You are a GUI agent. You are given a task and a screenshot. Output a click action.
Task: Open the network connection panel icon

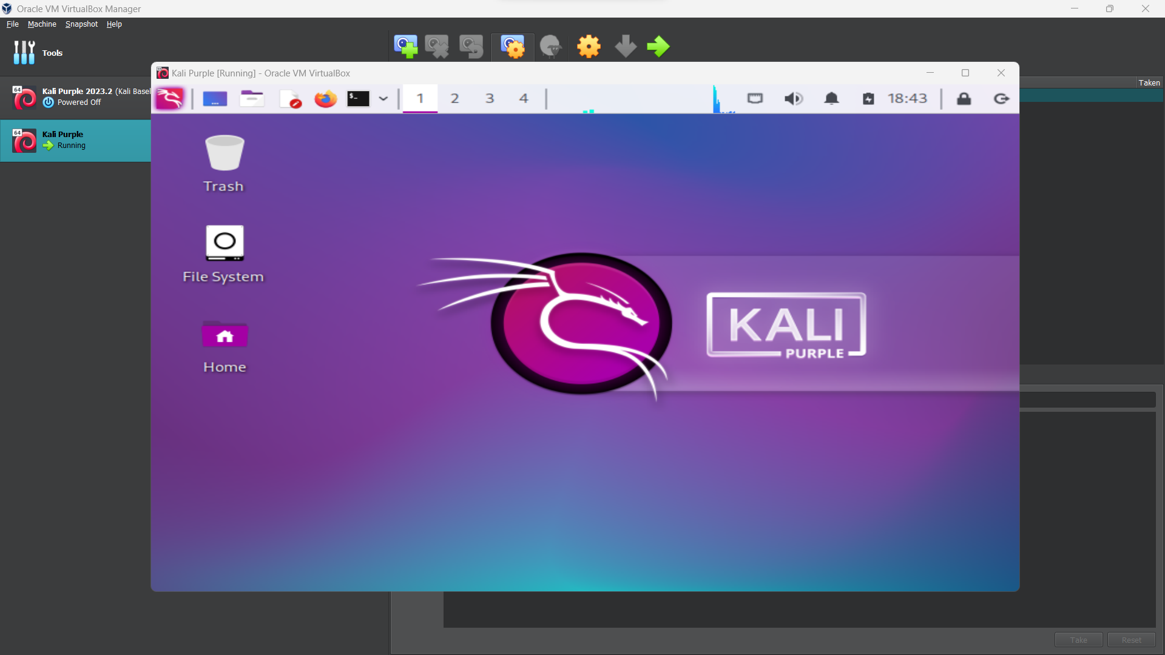755,98
